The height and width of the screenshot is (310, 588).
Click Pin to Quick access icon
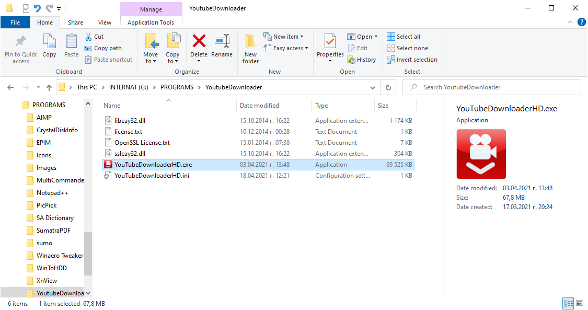[x=20, y=42]
